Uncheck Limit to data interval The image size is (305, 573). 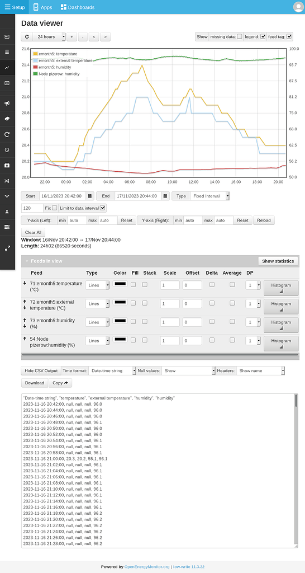103,208
